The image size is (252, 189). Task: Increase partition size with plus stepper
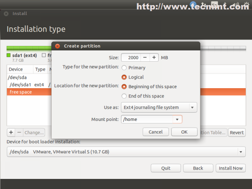[154, 58]
